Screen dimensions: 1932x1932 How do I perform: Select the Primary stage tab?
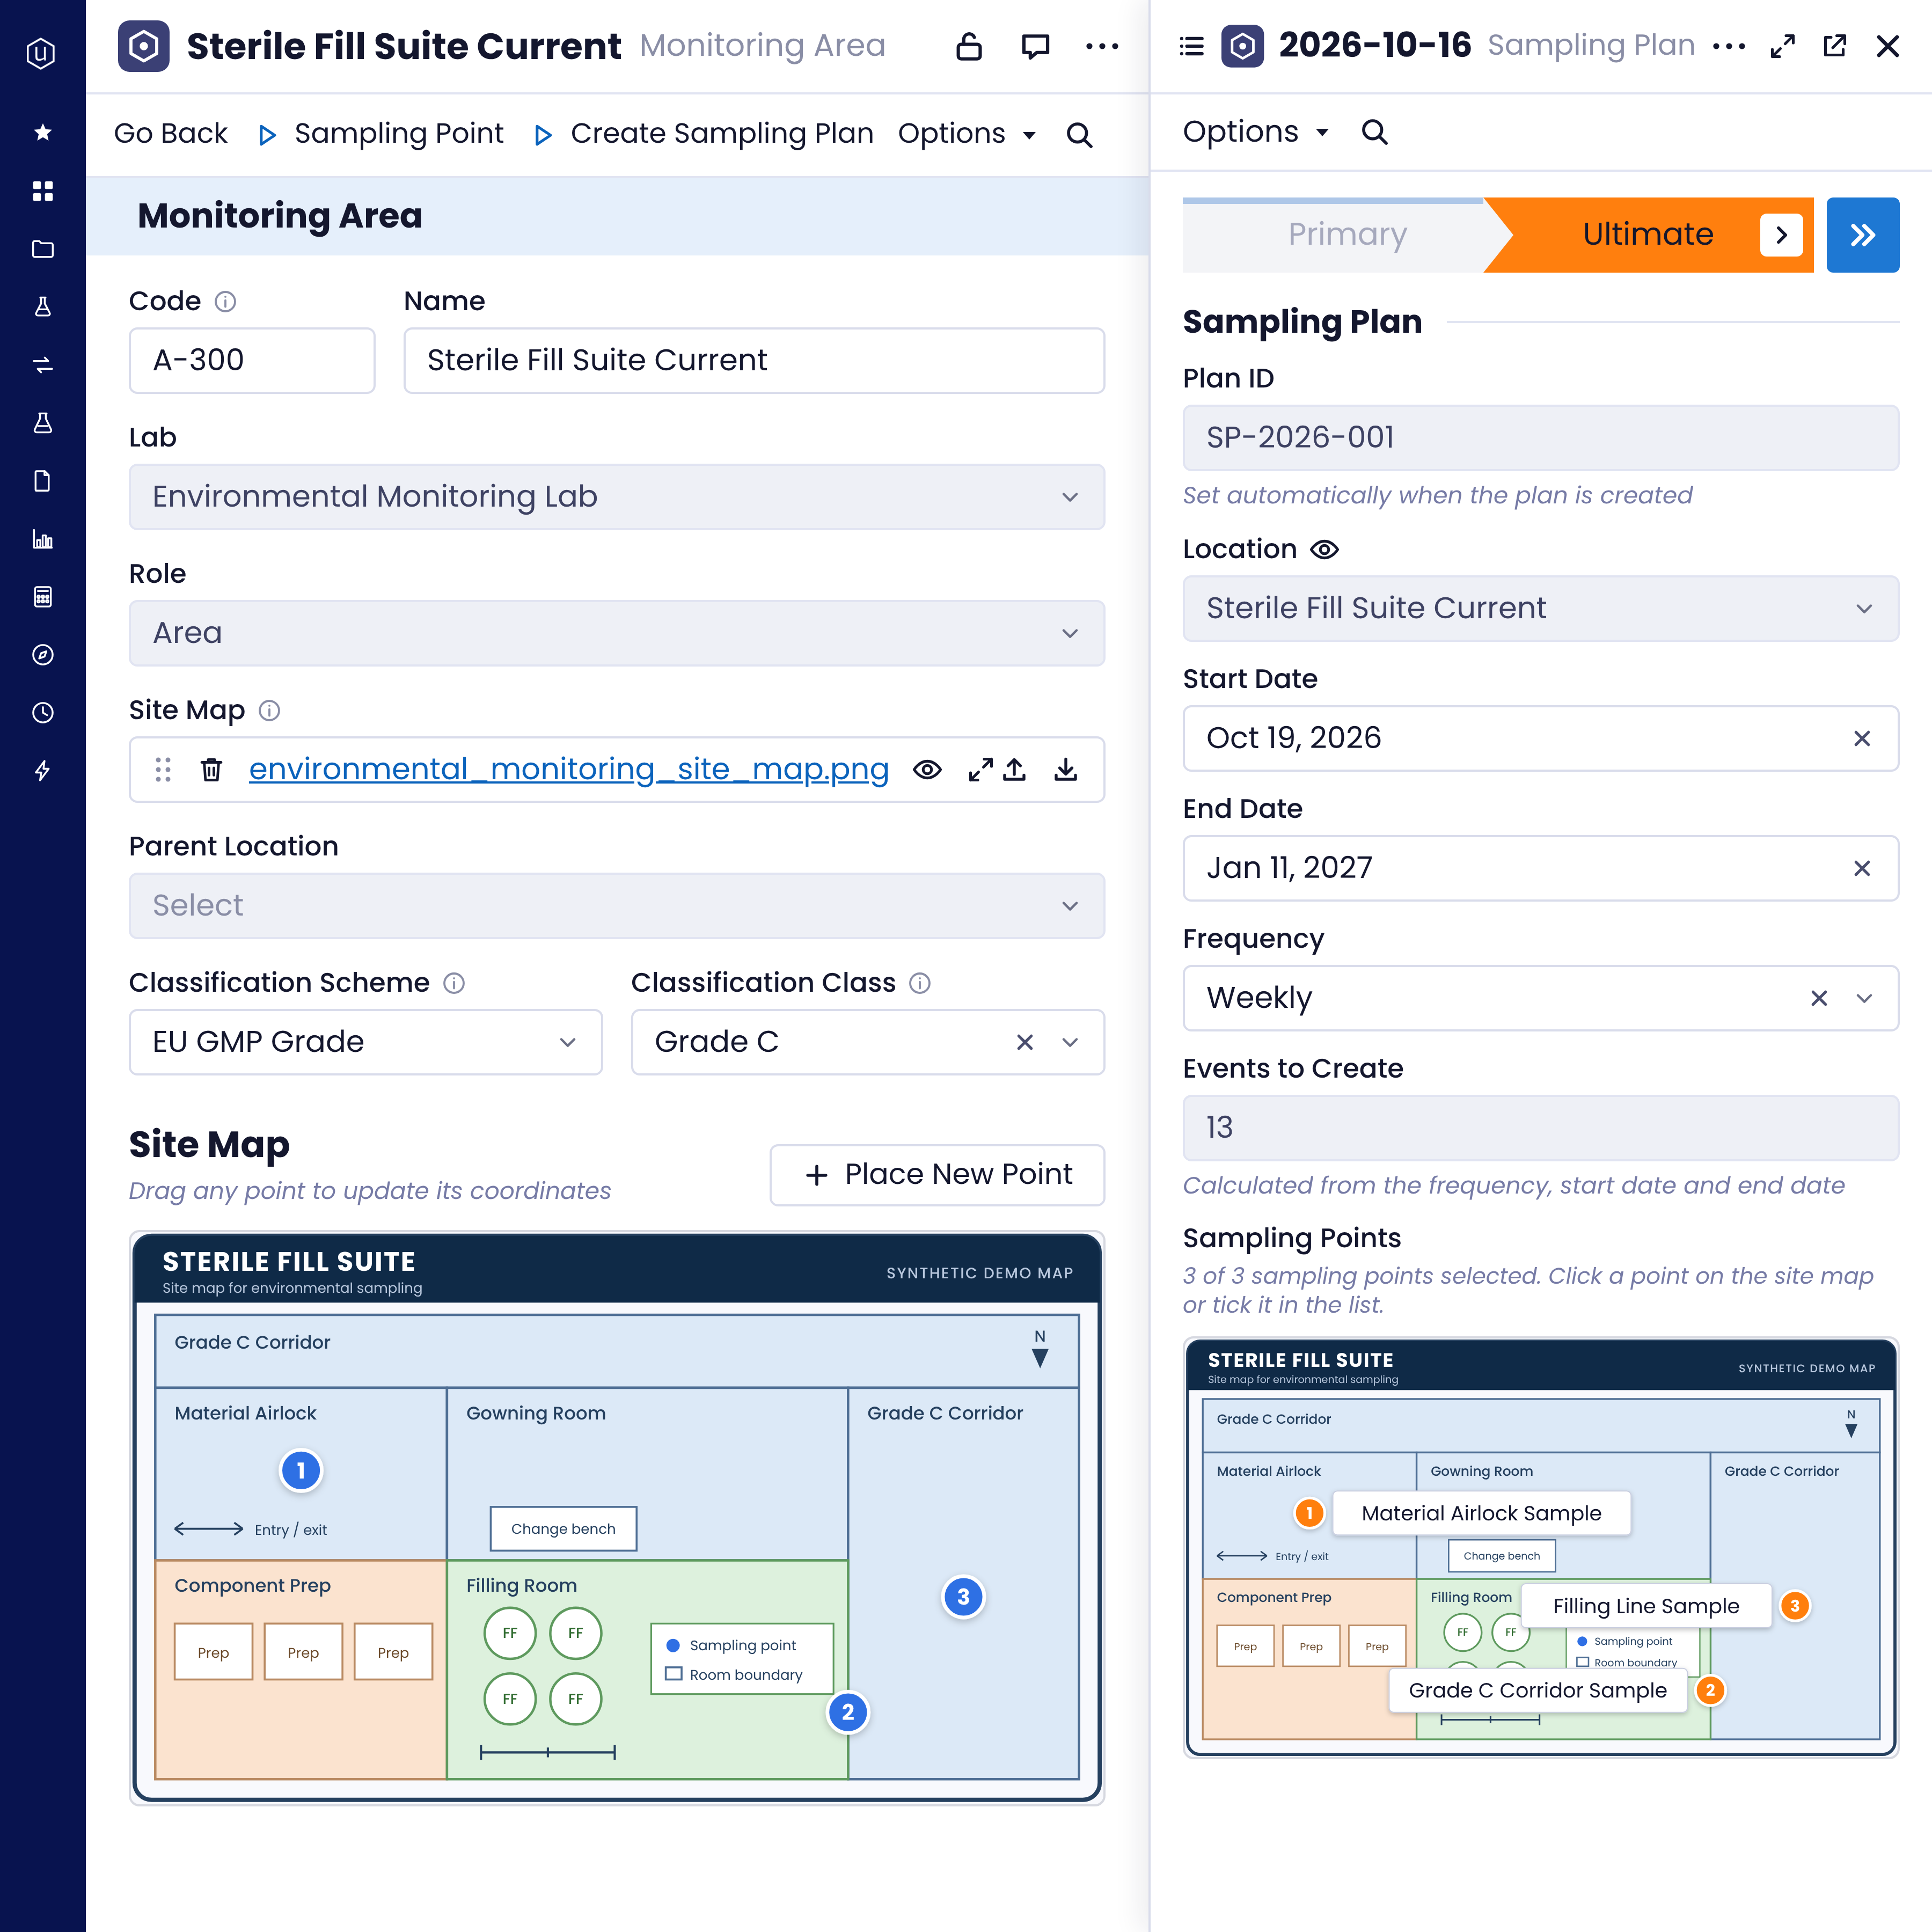1346,234
